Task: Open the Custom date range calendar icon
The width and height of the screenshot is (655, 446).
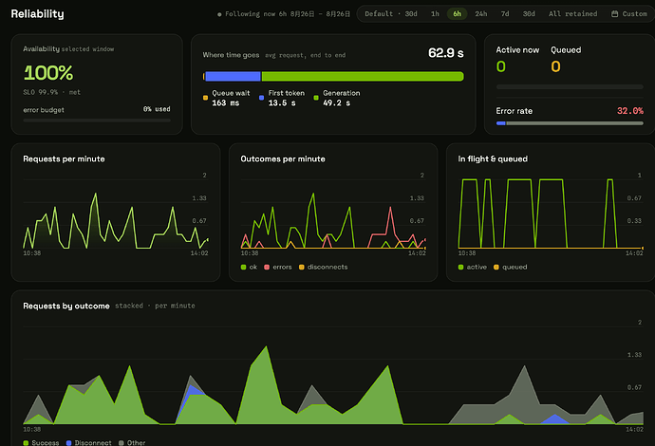Action: pos(614,14)
